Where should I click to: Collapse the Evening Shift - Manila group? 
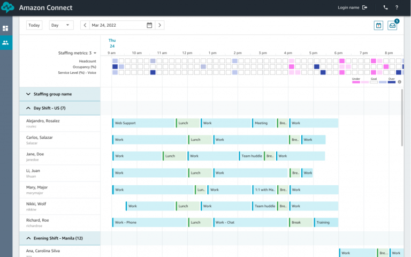tap(28, 238)
